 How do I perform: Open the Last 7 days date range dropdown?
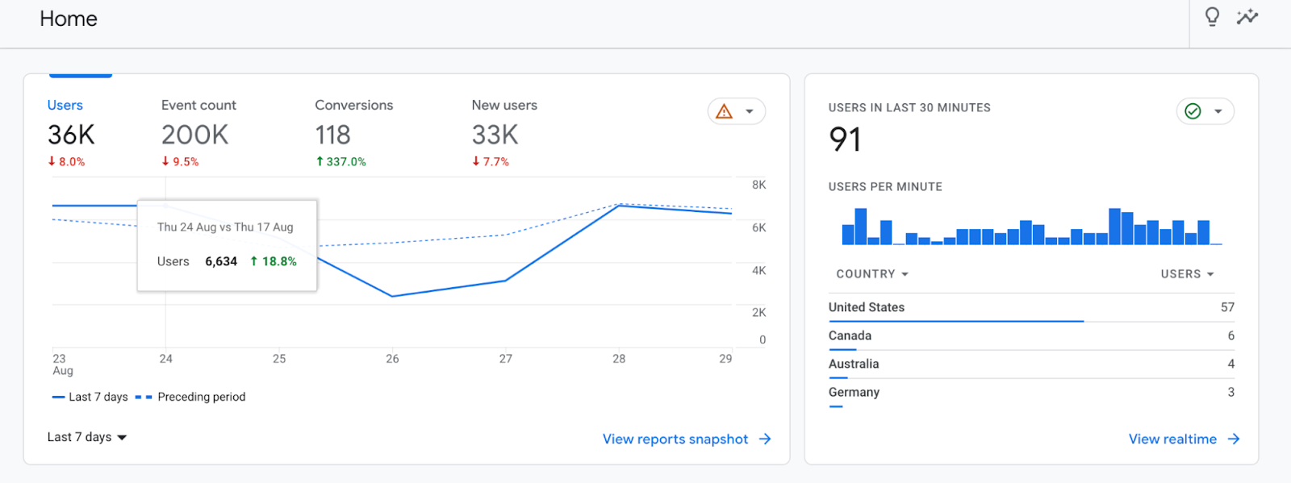(87, 437)
